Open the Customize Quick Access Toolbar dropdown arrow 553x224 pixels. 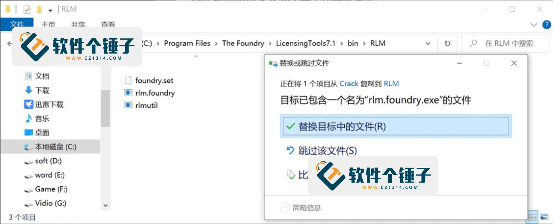coord(50,10)
